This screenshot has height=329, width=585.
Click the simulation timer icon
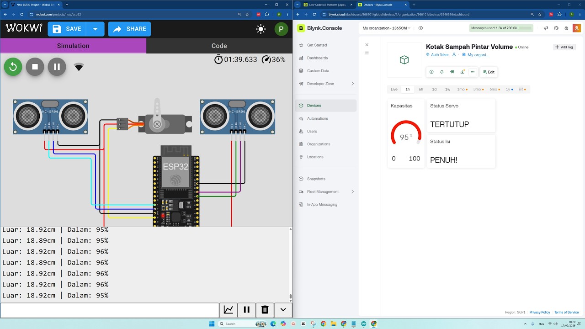click(x=218, y=59)
